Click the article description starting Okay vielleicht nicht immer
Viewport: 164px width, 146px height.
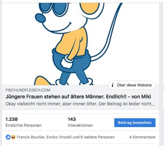click(x=80, y=104)
